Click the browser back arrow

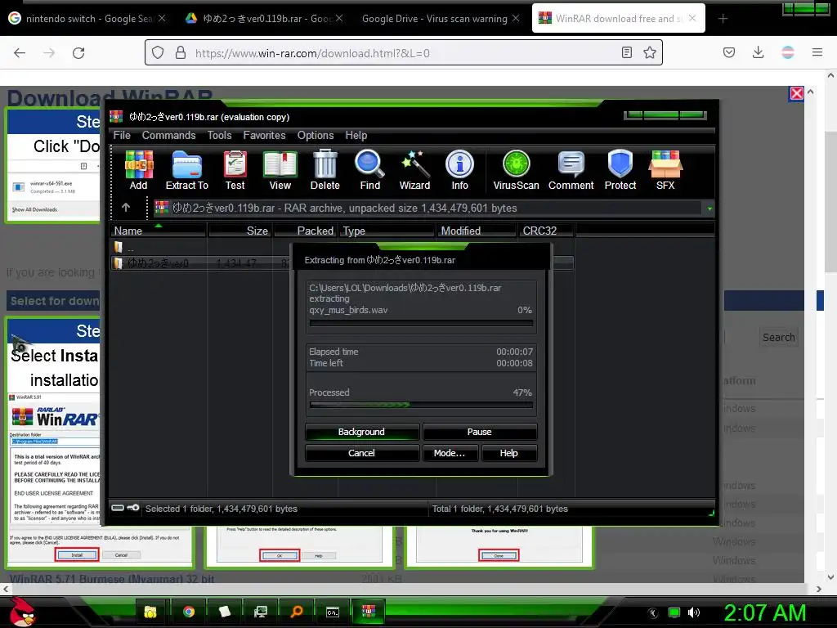(20, 53)
